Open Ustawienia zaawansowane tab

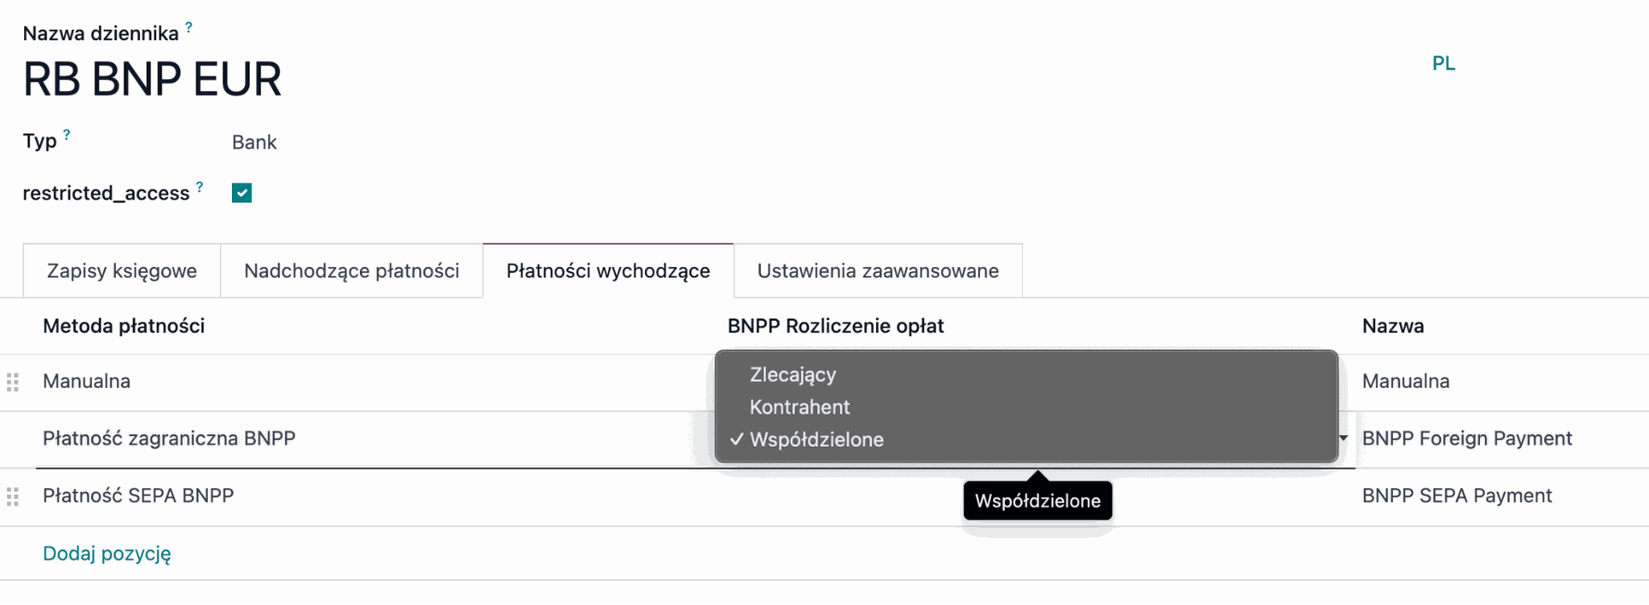point(878,271)
